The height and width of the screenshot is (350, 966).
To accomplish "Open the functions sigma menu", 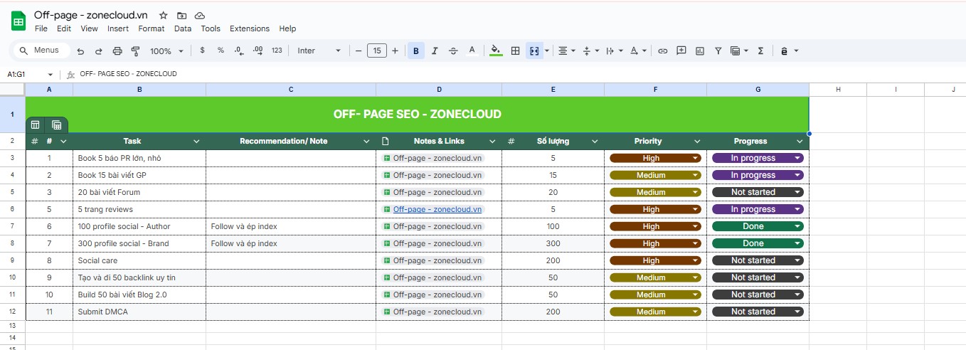I will 760,51.
